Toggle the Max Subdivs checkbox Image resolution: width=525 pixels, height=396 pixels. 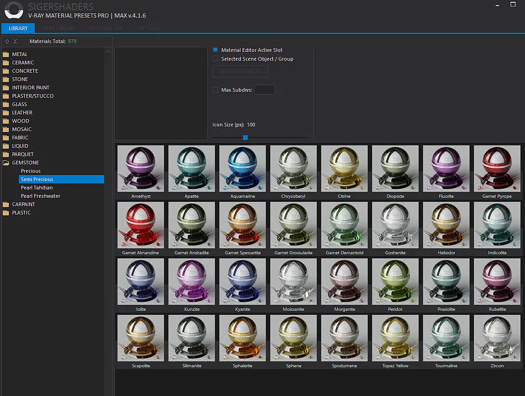[215, 90]
